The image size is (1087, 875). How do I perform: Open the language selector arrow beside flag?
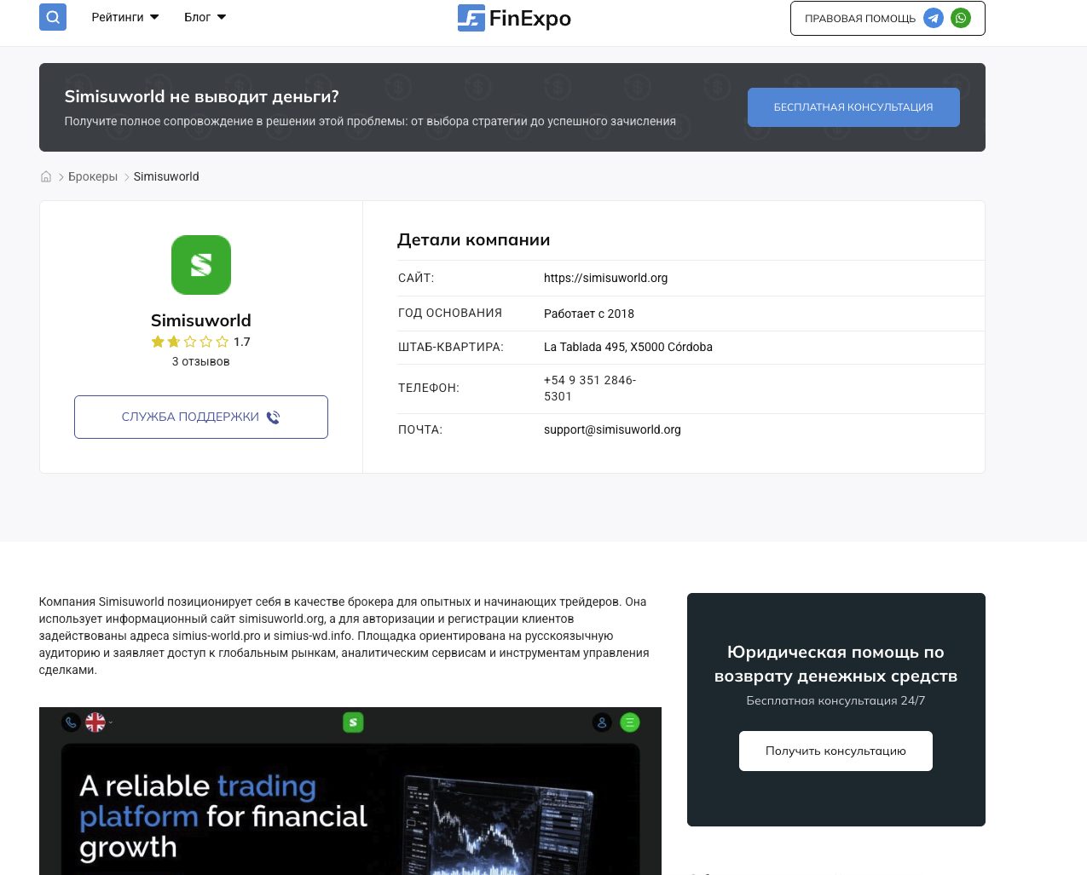point(111,722)
